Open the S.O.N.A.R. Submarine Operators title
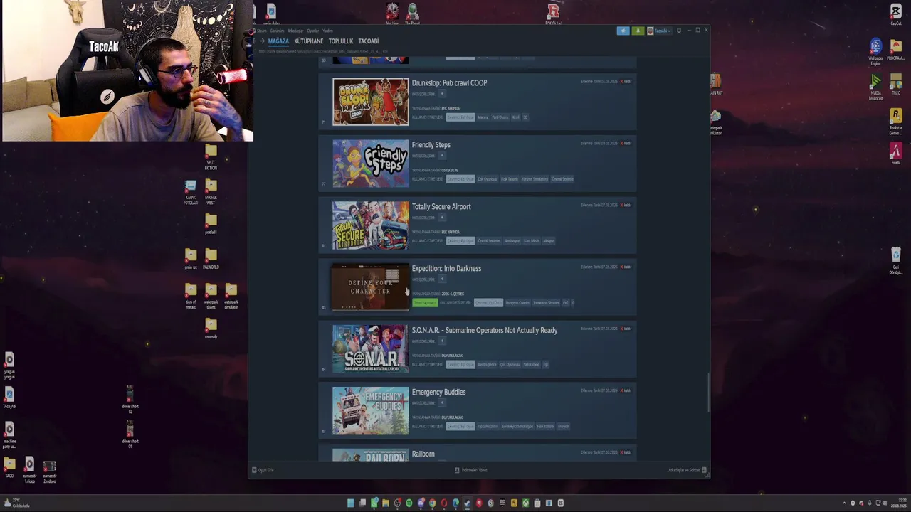The height and width of the screenshot is (512, 911). coord(485,330)
